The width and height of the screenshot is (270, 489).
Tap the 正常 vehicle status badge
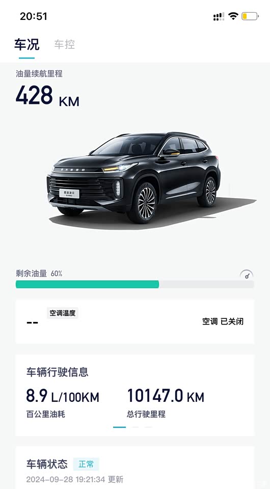[86, 464]
